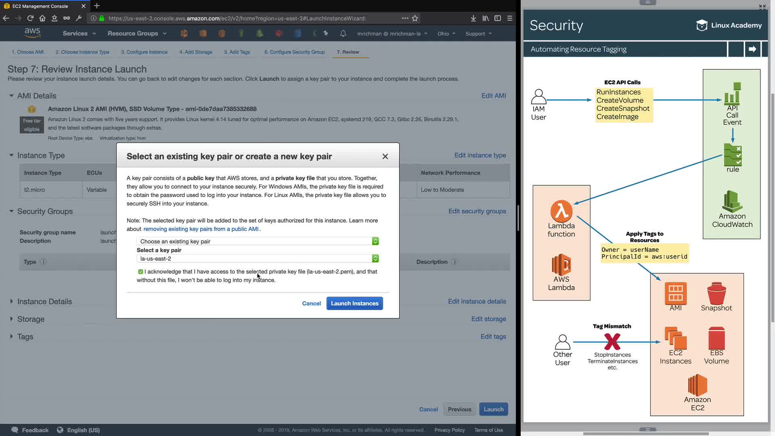The width and height of the screenshot is (775, 436).
Task: Click the AWS logo icon
Action: (x=32, y=33)
